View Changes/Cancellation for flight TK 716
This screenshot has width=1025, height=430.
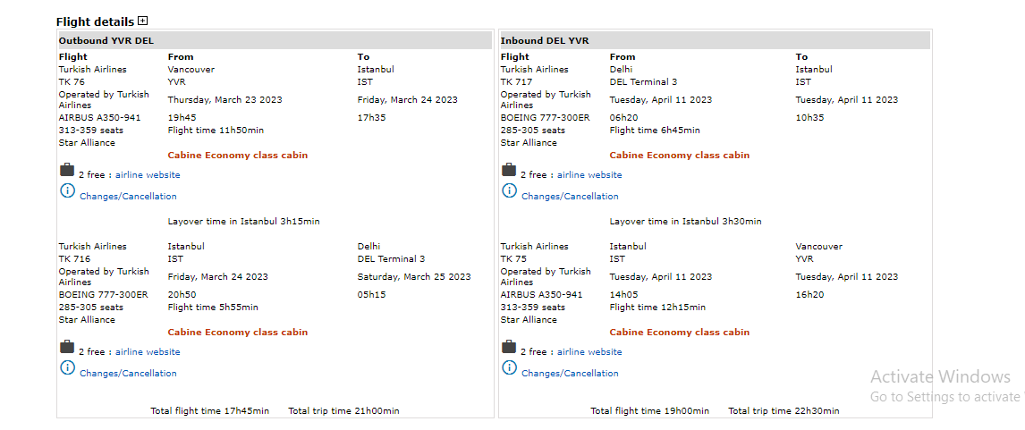point(128,374)
